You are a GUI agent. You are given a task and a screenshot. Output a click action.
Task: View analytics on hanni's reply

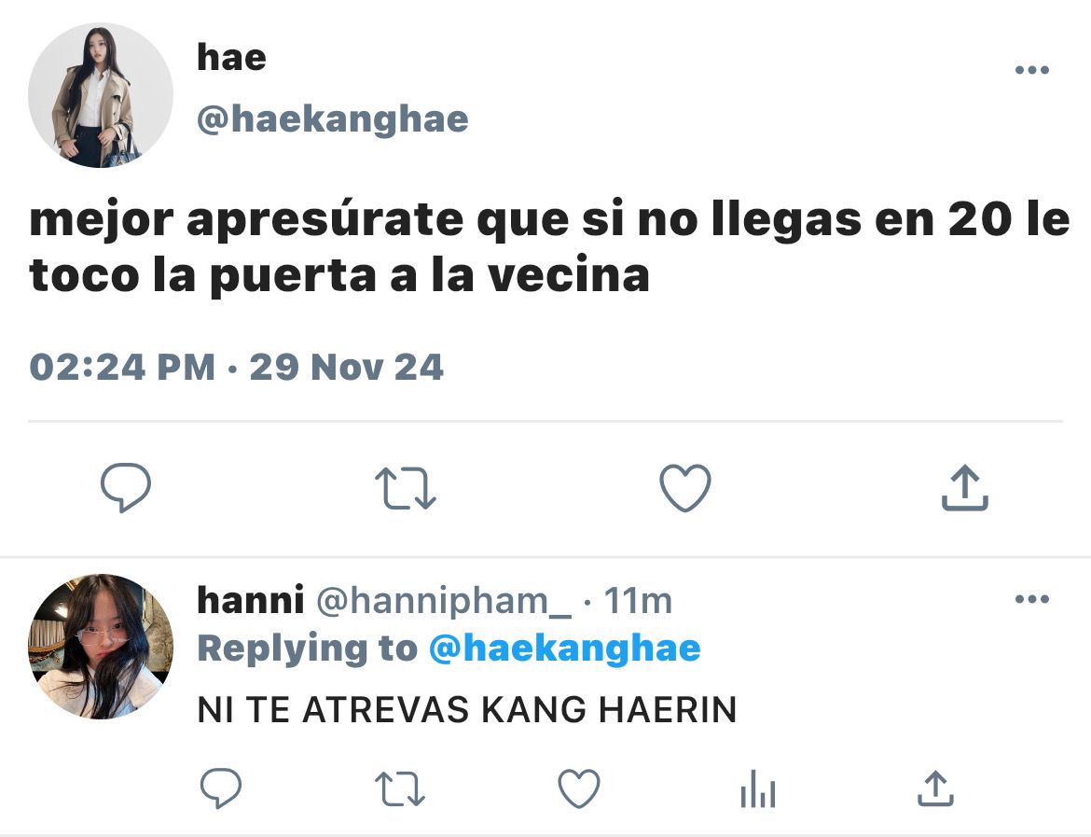tap(758, 789)
